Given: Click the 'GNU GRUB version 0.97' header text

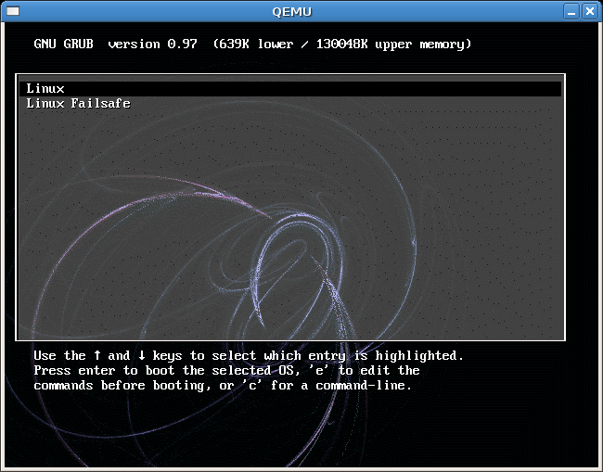Looking at the screenshot, I should tap(115, 44).
